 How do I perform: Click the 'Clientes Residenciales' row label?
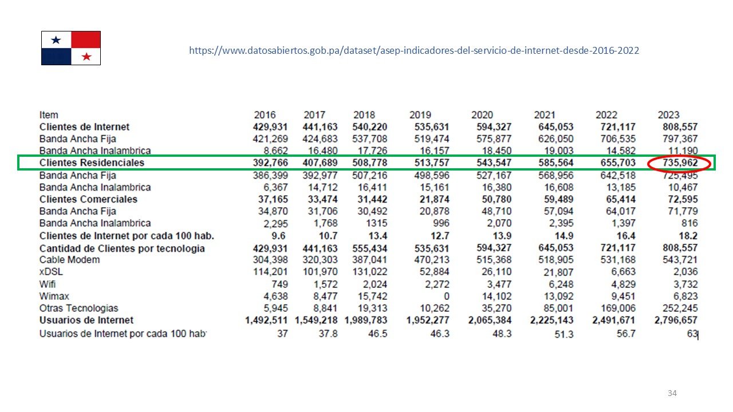pyautogui.click(x=92, y=163)
